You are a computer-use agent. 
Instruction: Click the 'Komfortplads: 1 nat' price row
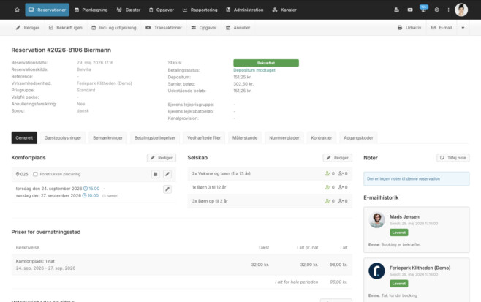[x=181, y=265]
